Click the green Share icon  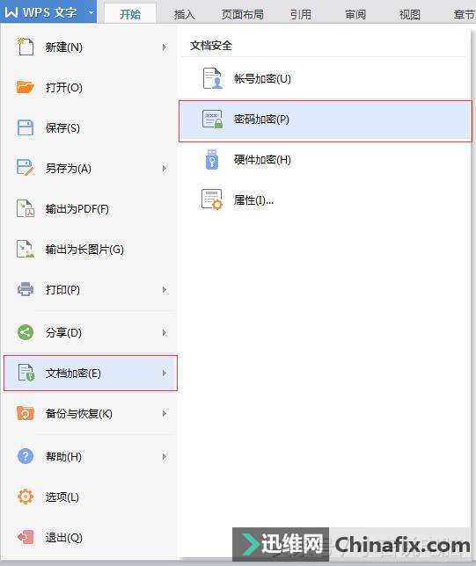[25, 332]
